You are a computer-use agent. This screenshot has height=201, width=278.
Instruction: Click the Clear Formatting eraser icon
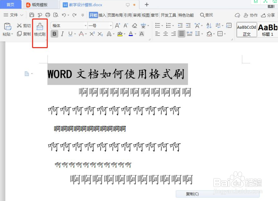(134, 25)
